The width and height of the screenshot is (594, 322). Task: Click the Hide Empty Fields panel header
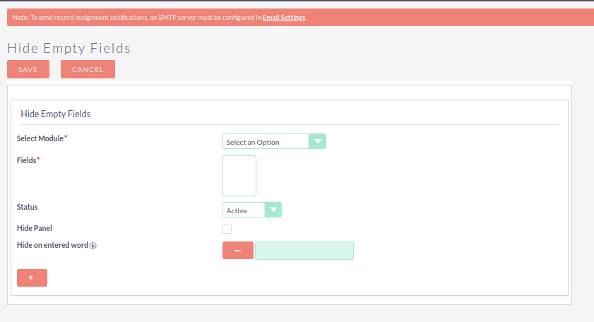[56, 114]
